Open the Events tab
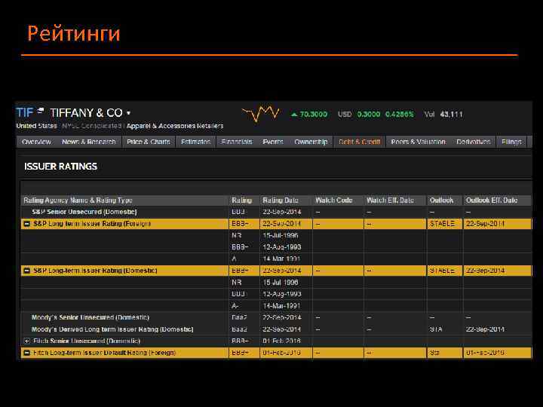Screen dimensions: 543x407 pos(273,142)
